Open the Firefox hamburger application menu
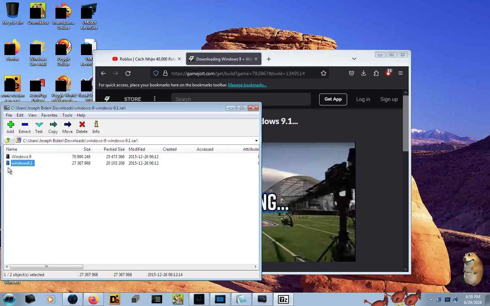The width and height of the screenshot is (490, 306). pyautogui.click(x=401, y=73)
